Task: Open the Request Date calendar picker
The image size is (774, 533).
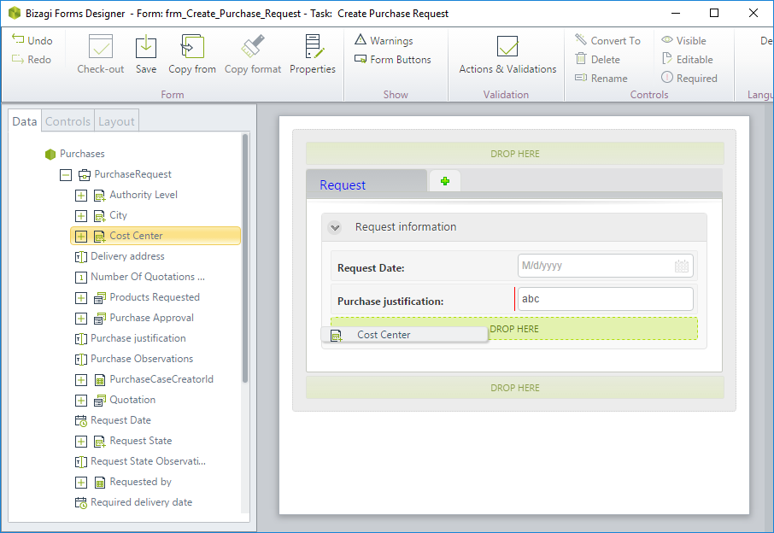Action: coord(681,266)
